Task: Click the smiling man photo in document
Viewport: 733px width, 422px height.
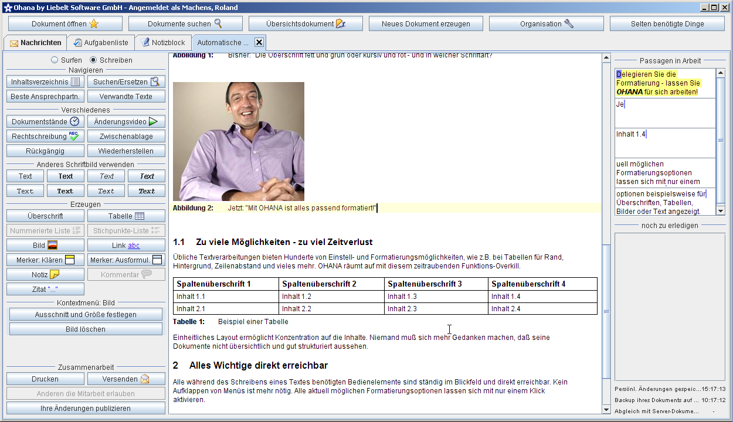Action: point(239,141)
